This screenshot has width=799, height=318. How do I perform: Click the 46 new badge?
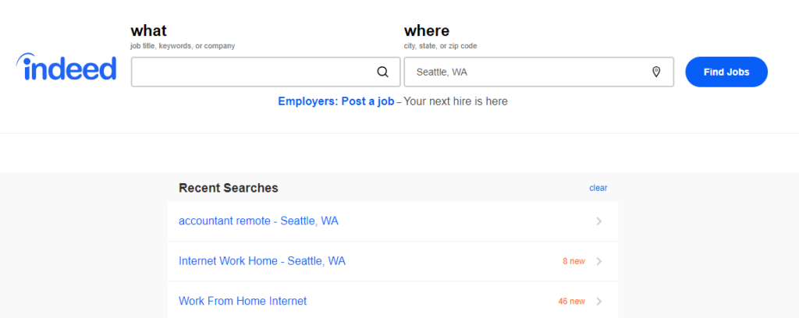coord(572,301)
